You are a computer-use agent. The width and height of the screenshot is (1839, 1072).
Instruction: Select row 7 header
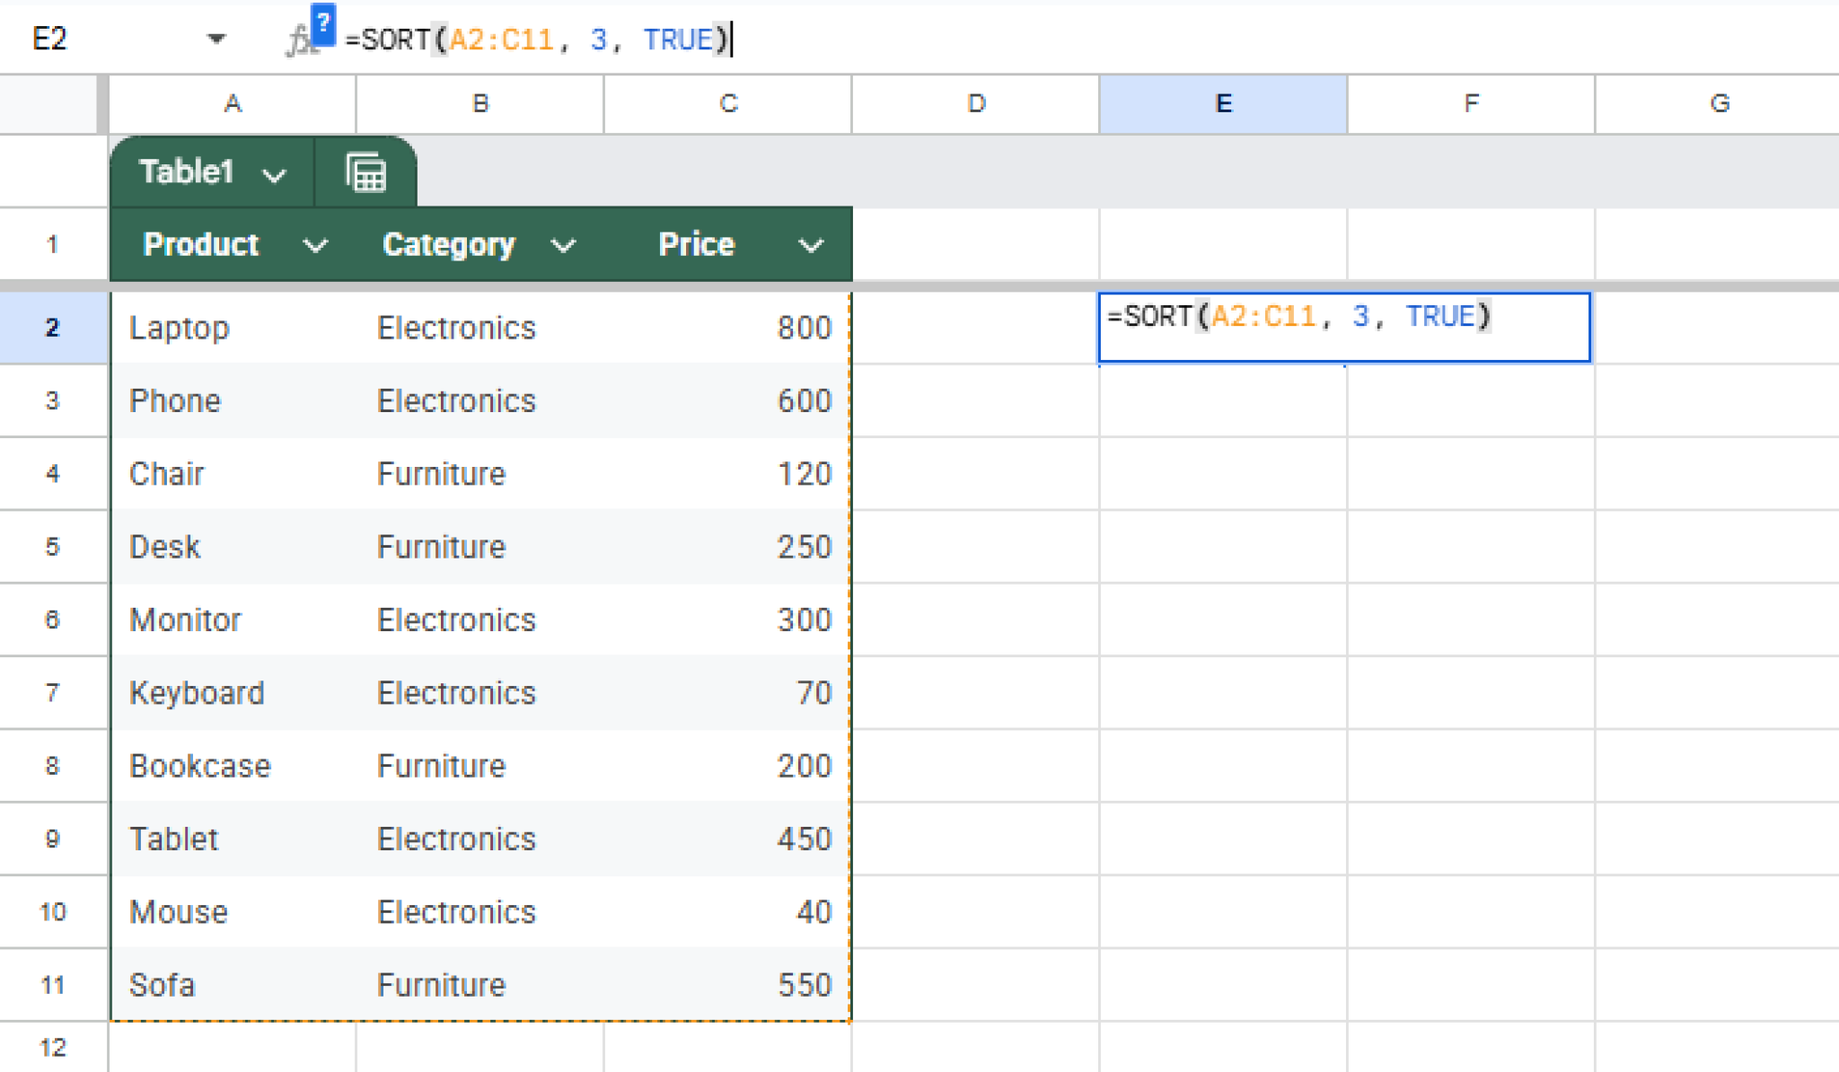click(53, 692)
